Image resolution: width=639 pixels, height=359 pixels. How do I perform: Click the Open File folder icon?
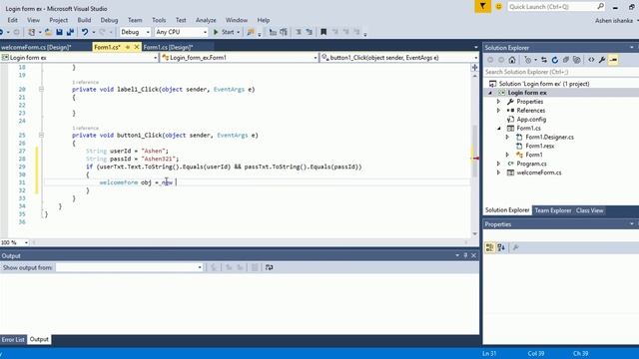pos(48,32)
